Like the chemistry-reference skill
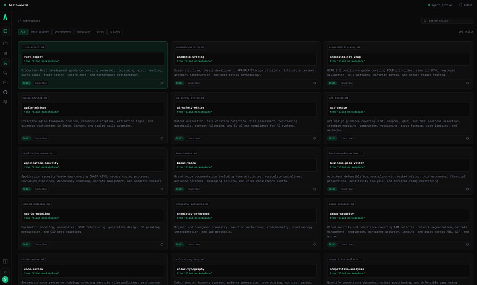This screenshot has height=285, width=477. click(x=314, y=244)
